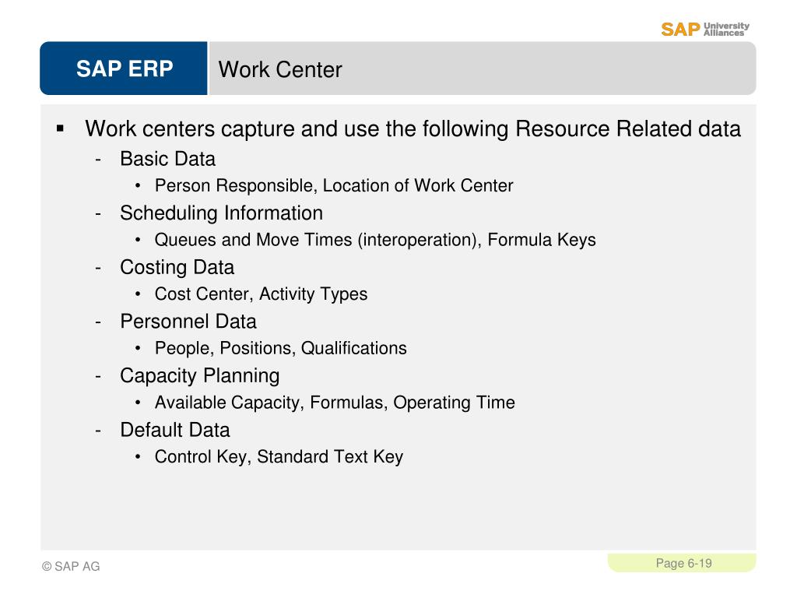The height and width of the screenshot is (598, 797).
Task: Select the Work Center slide title
Action: tap(280, 69)
